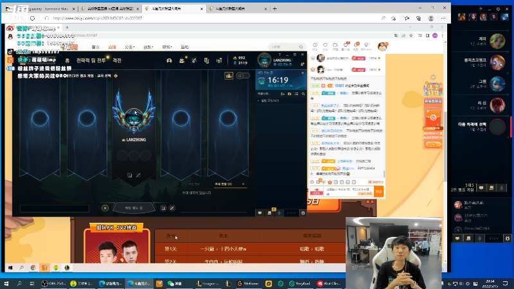Open the League client clash banner icon
This screenshot has width=514, height=289.
(x=206, y=60)
